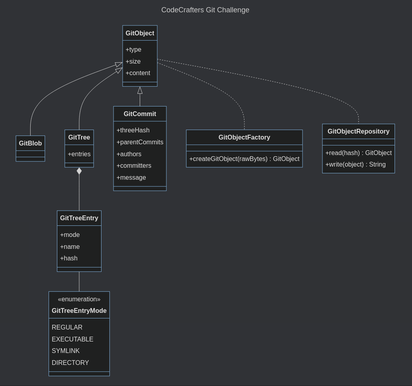Viewport: 412px width, 386px height.
Task: Select the GitCommit class header
Action: (140, 114)
